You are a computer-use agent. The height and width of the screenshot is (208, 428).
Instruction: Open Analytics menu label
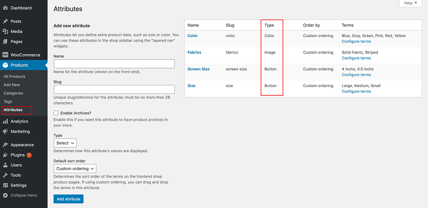(x=19, y=121)
